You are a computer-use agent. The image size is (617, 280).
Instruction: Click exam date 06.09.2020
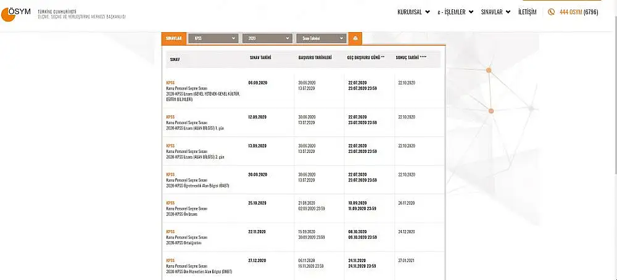[x=258, y=83]
